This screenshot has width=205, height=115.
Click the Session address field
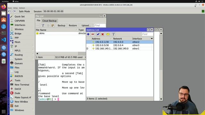53,11
